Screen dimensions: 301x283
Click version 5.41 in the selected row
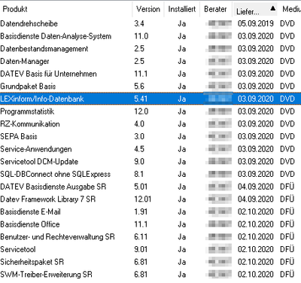pyautogui.click(x=141, y=99)
